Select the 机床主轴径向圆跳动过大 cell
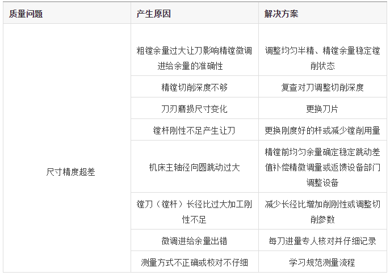 194,167
